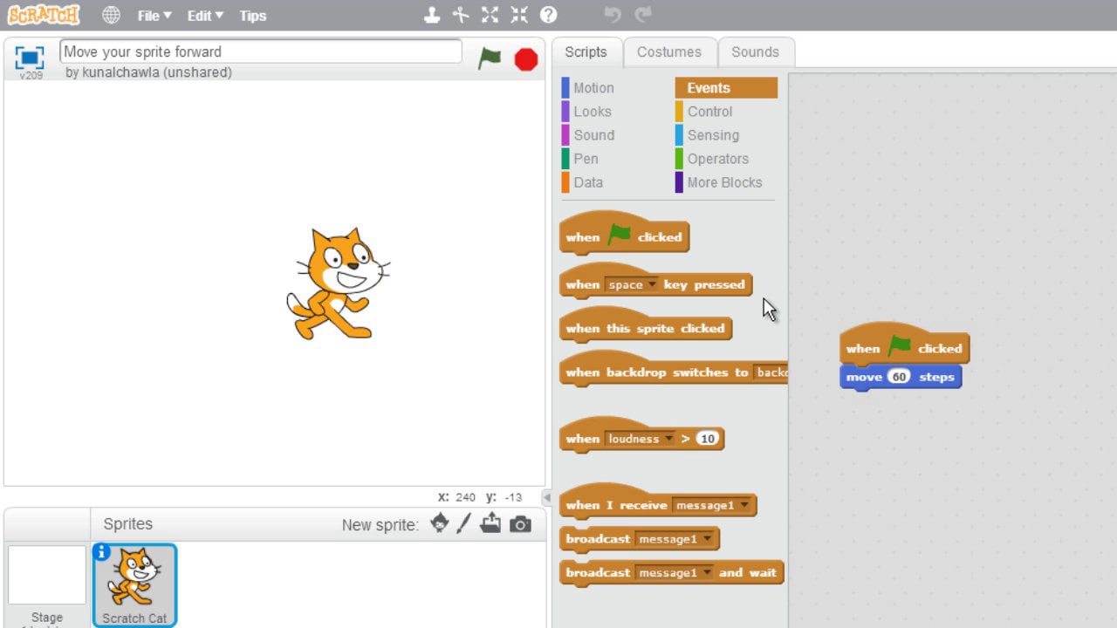The image size is (1117, 628).
Task: Click the project title field
Action: (x=260, y=51)
